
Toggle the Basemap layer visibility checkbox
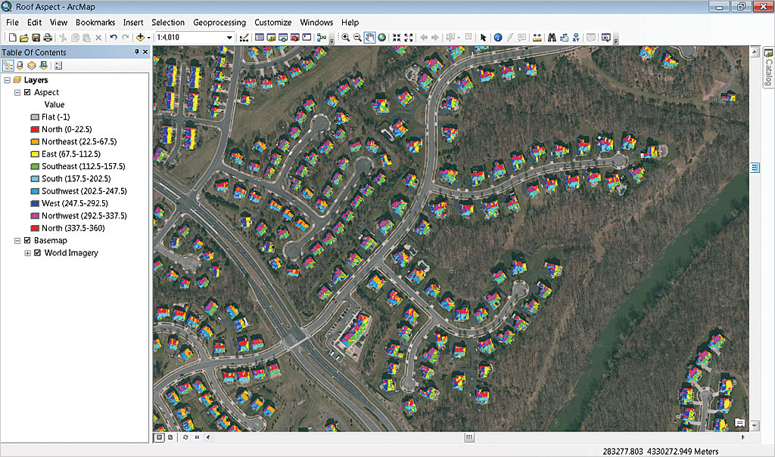click(27, 240)
